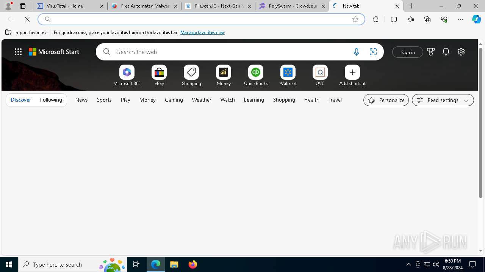The height and width of the screenshot is (272, 485).
Task: Start voice search with microphone icon
Action: [356, 52]
